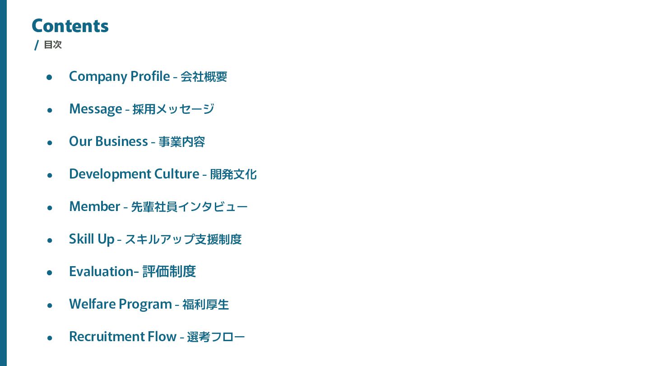650x366 pixels.
Task: Click the bullet beside Member
Action: (x=50, y=207)
